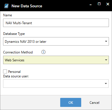Click the Connection Method label text
112x110 pixels.
coord(18,52)
